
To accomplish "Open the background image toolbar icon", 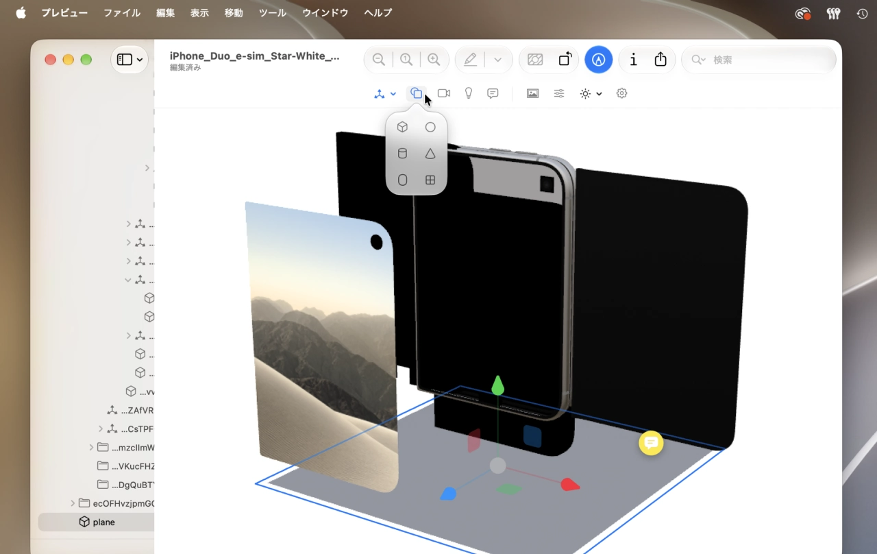I will (x=532, y=93).
